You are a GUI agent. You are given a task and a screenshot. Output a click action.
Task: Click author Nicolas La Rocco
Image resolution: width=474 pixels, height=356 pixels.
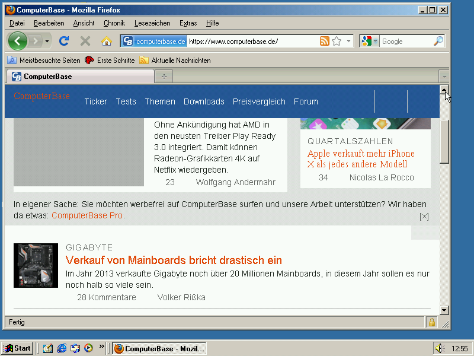[x=382, y=177]
